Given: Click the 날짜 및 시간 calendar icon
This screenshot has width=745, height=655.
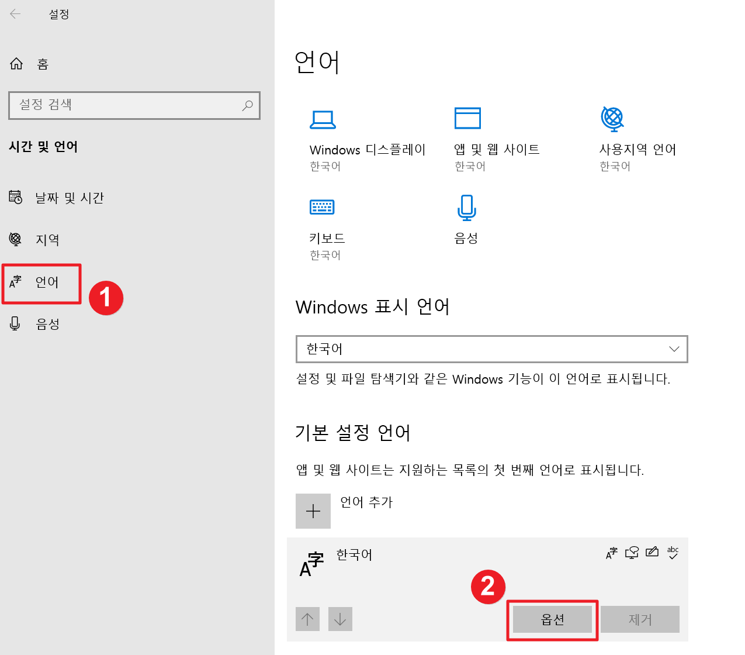Looking at the screenshot, I should [x=16, y=197].
